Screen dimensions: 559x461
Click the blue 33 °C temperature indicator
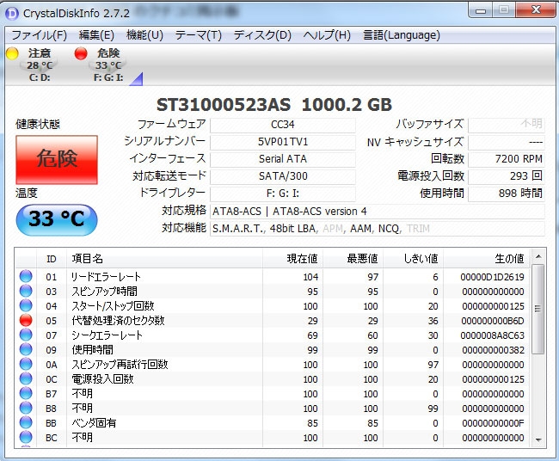click(57, 219)
